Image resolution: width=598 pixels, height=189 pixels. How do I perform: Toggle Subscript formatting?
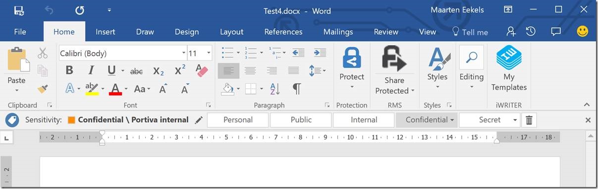coord(159,71)
